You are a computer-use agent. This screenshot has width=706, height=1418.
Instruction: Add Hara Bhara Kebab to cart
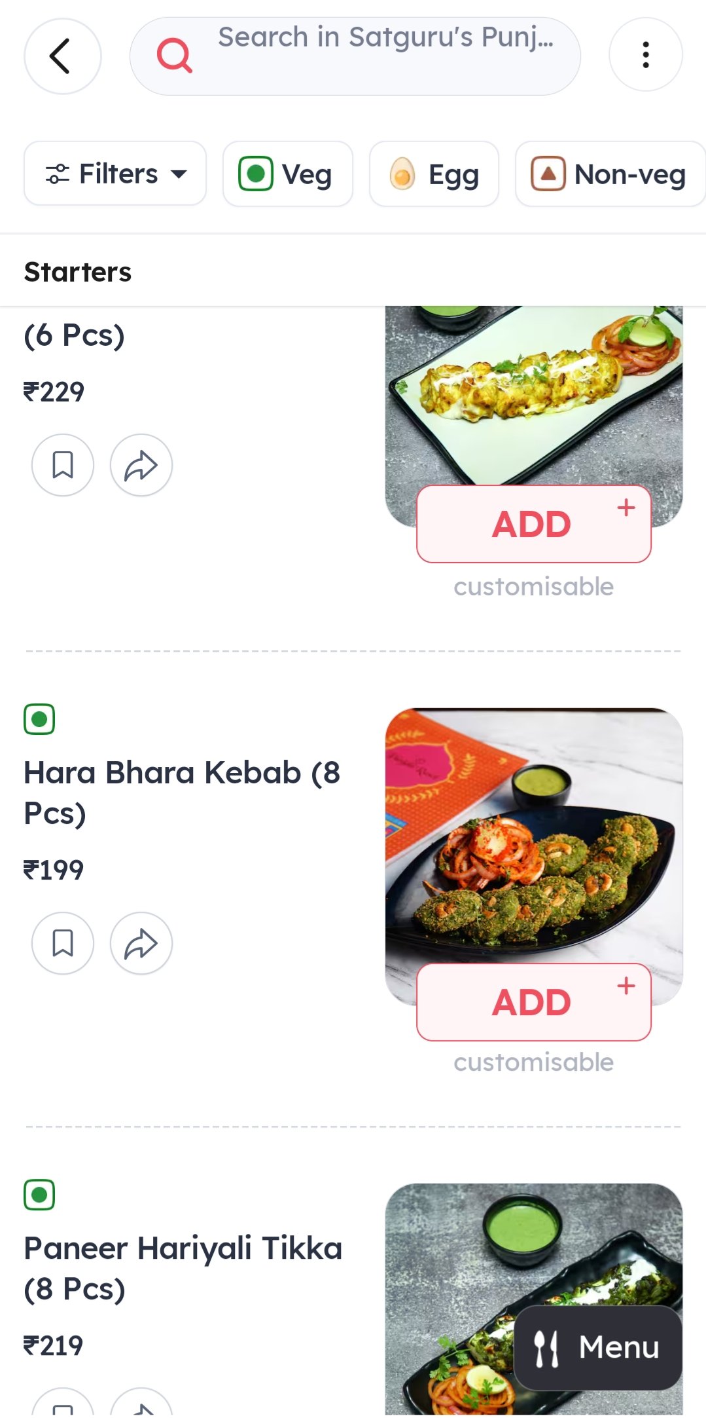[533, 1001]
